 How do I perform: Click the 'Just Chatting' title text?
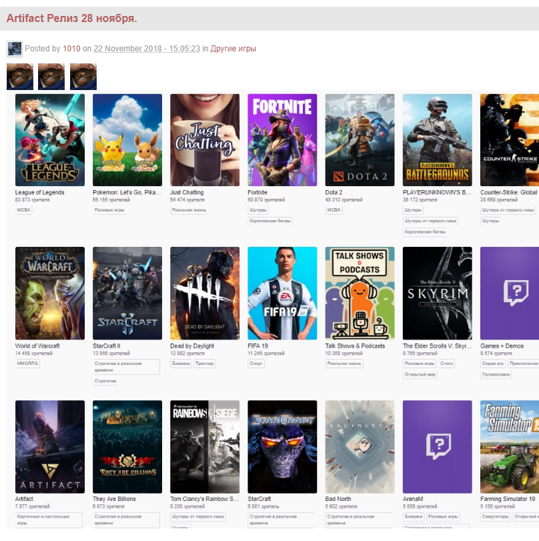point(187,193)
